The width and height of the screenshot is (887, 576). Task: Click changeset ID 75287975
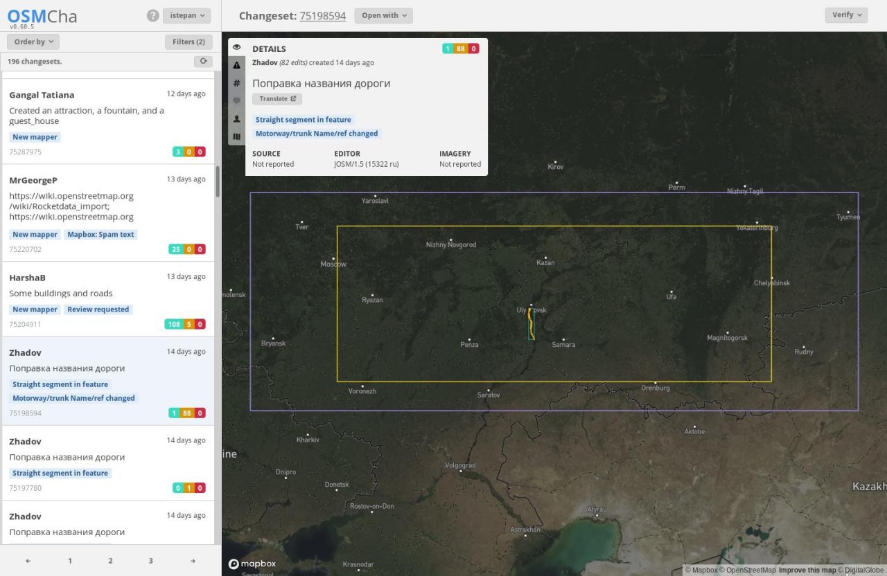25,152
